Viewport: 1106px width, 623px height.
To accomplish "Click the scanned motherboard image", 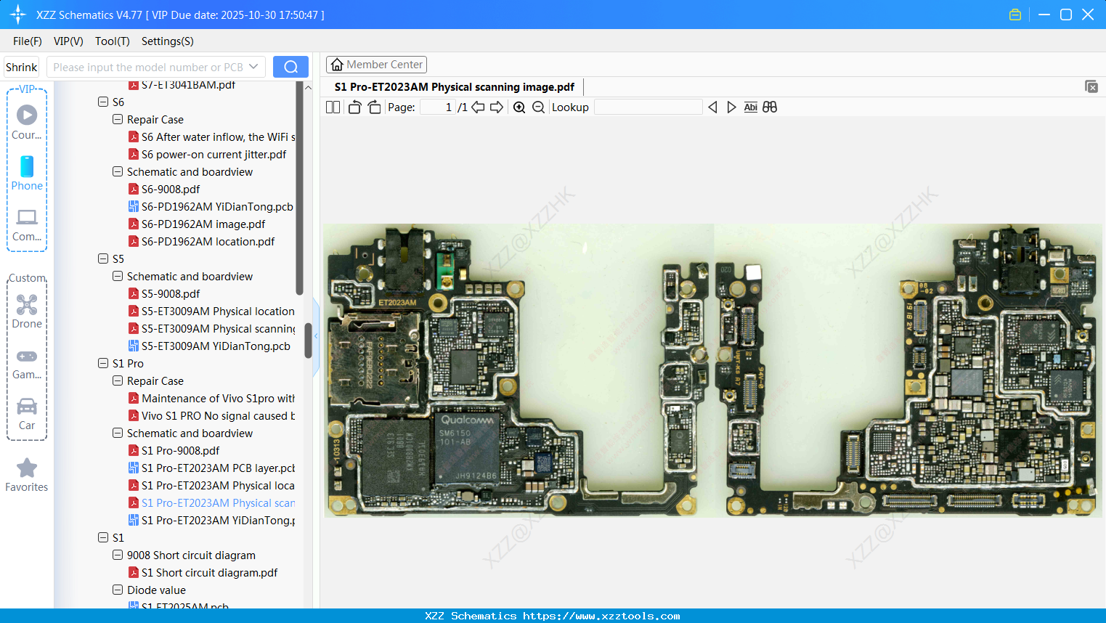I will click(x=712, y=370).
